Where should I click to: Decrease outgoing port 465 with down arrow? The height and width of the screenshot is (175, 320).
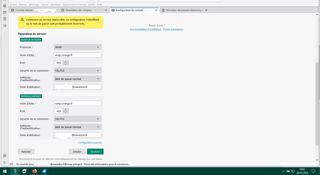point(66,112)
